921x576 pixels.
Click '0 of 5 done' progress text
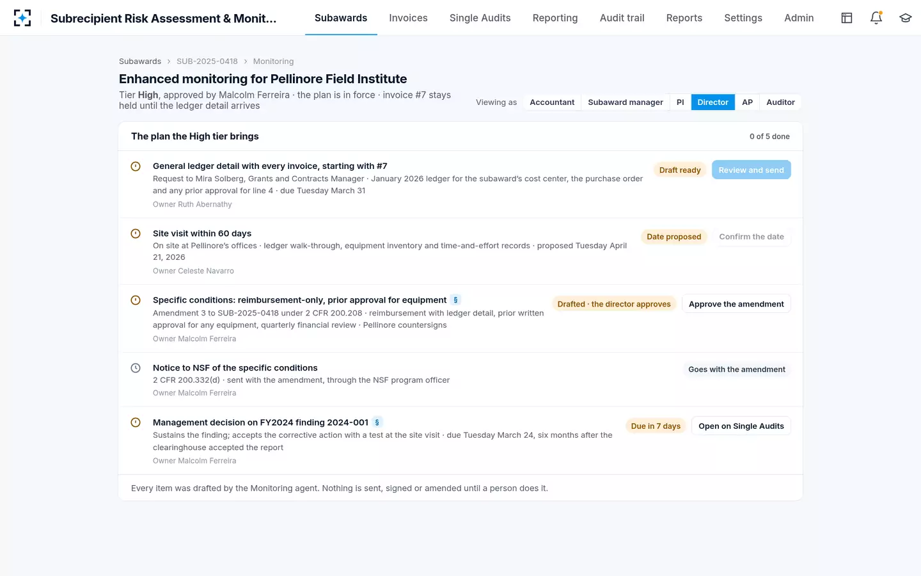point(769,136)
